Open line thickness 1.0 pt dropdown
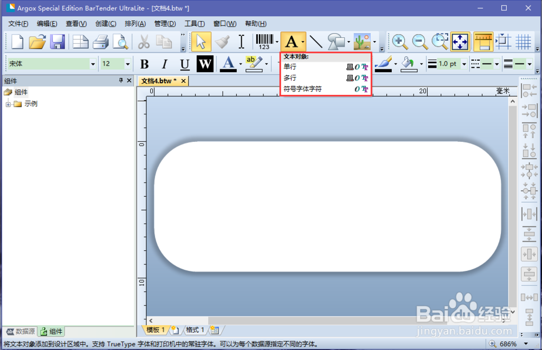542x350 pixels. point(464,64)
